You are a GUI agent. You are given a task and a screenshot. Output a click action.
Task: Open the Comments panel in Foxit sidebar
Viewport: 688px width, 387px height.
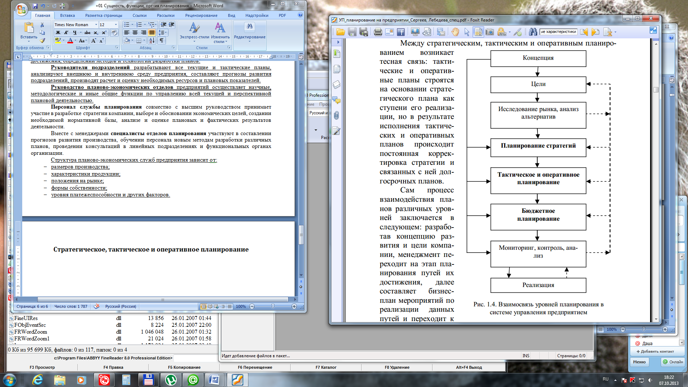[336, 100]
